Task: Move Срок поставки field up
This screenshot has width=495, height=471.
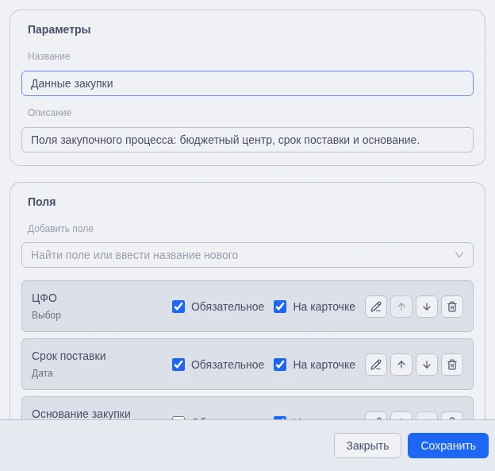Action: tap(401, 365)
